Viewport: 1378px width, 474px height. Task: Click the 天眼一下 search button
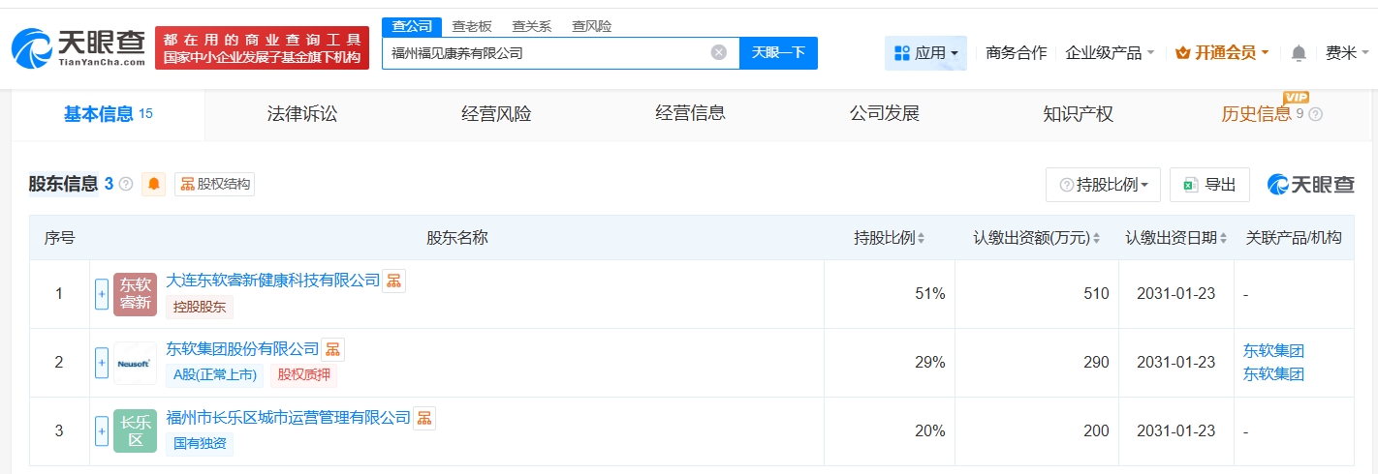[x=778, y=53]
